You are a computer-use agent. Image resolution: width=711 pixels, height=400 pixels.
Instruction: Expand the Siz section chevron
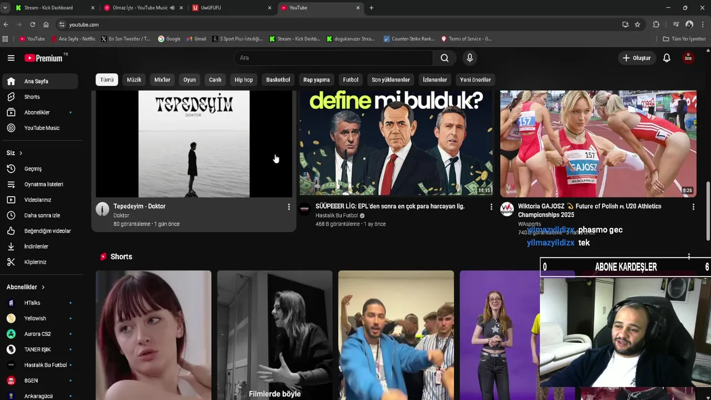click(x=21, y=153)
